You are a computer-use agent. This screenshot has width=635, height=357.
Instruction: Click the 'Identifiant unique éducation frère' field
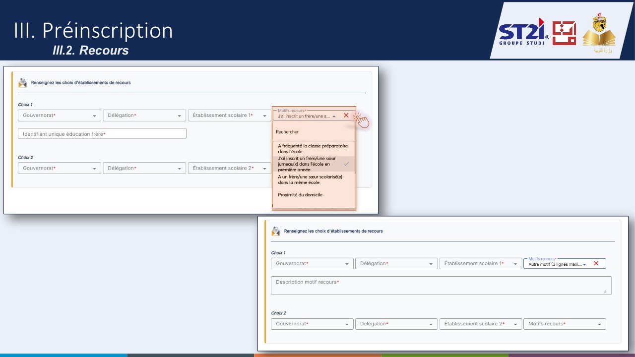[x=102, y=134]
